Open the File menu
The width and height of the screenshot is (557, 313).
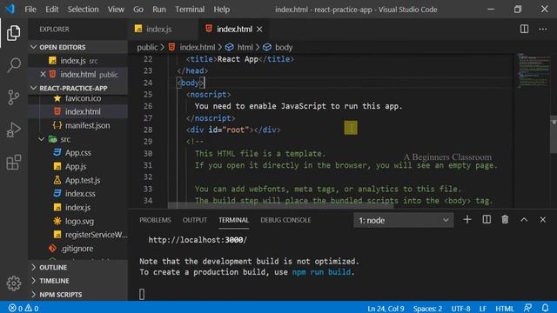pyautogui.click(x=30, y=10)
